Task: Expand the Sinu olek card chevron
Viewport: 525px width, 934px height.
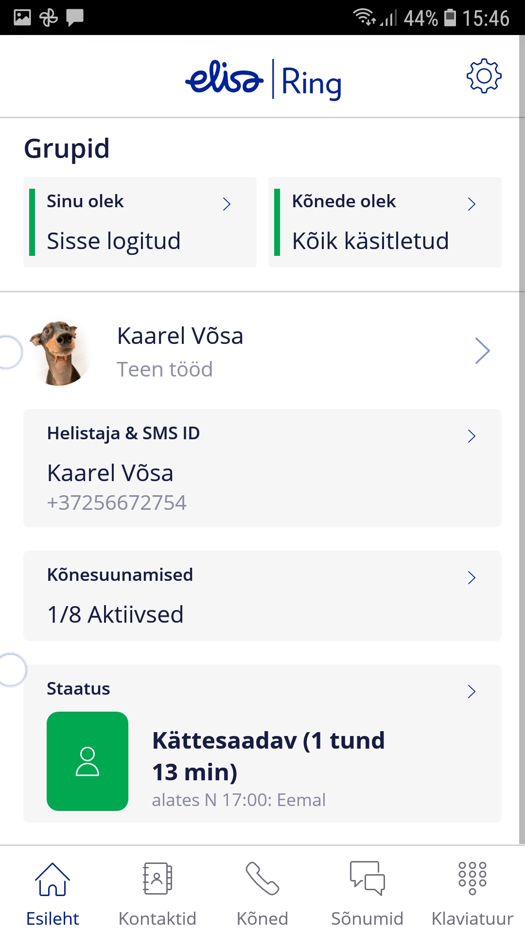Action: point(227,204)
